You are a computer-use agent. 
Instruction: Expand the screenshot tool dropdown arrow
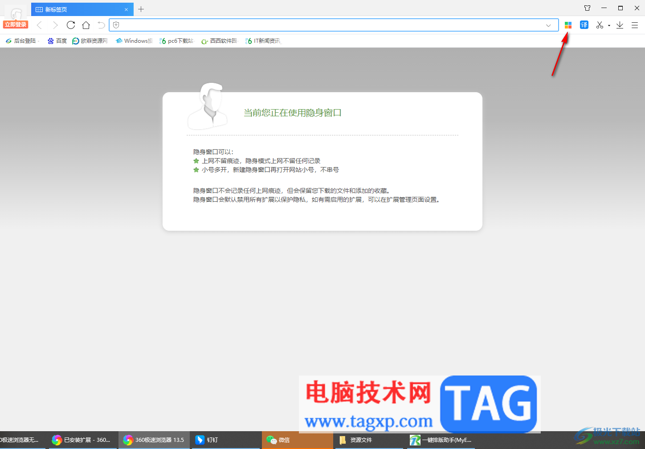(x=609, y=25)
